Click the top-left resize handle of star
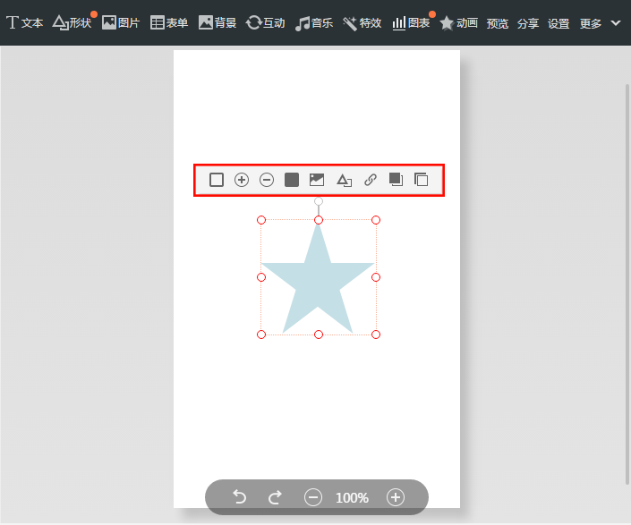This screenshot has height=525, width=631. pyautogui.click(x=261, y=220)
